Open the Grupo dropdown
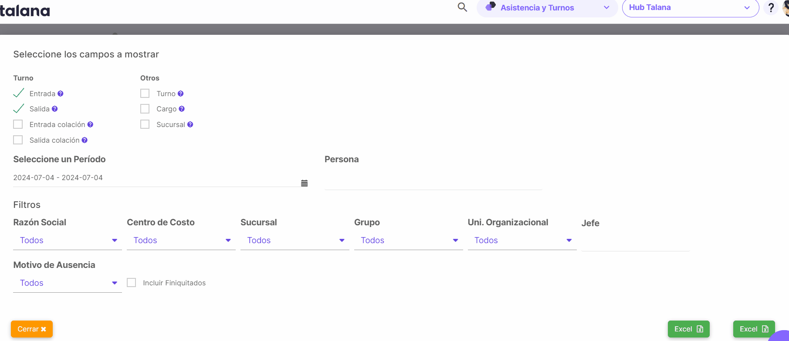 pos(409,241)
